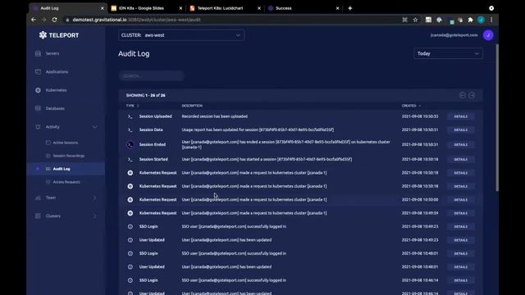Screen dimensions: 525x295
Task: Click the 10:48:01 User Updated row icon
Action: pos(130,267)
